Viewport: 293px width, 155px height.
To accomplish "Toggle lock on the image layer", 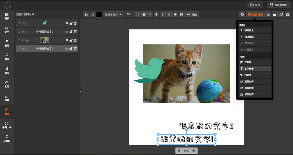I will (71, 40).
